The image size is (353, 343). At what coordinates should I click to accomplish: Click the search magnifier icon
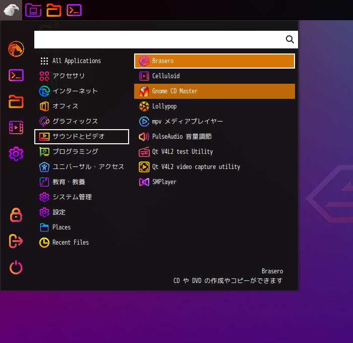290,39
